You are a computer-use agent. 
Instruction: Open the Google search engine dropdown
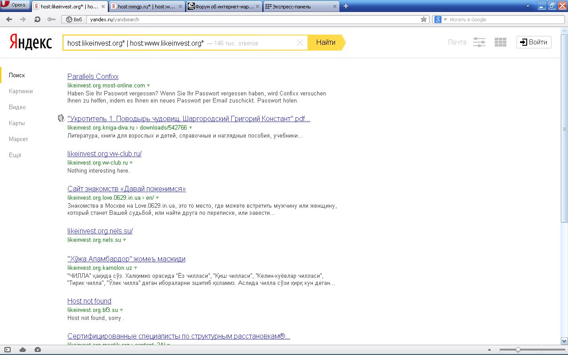click(439, 20)
